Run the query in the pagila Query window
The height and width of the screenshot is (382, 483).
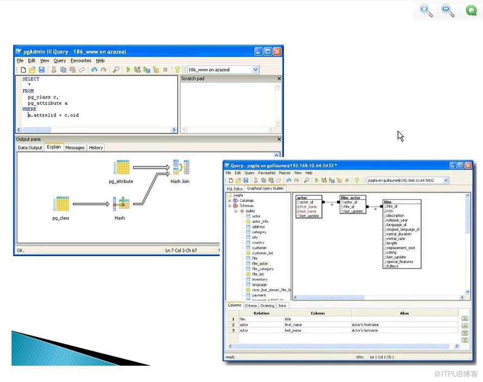tap(316, 180)
